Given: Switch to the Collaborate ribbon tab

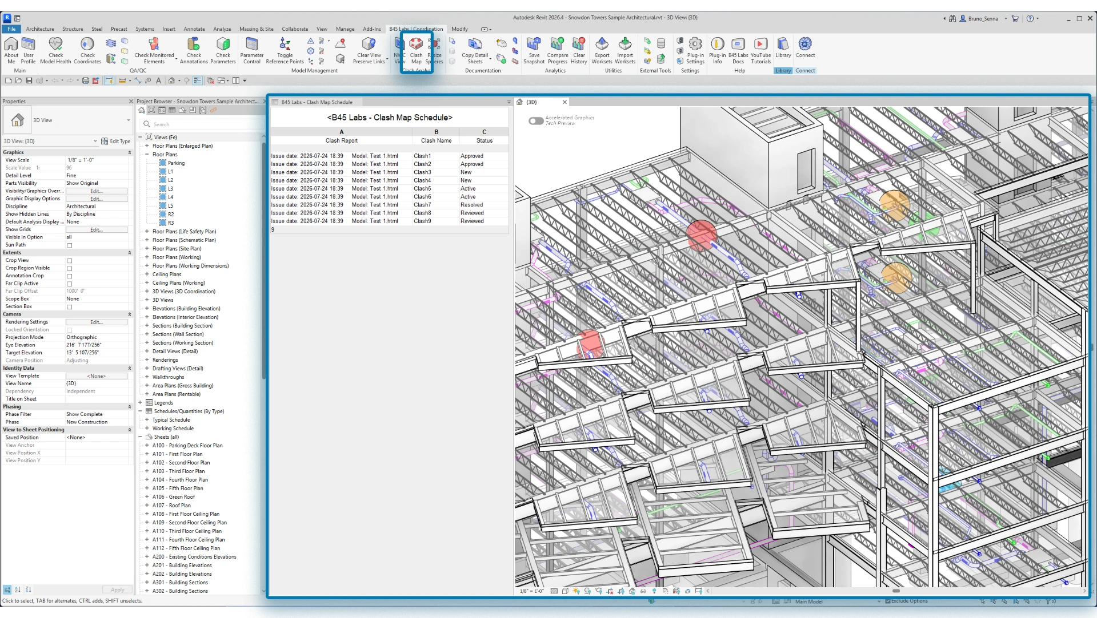Looking at the screenshot, I should click(295, 29).
